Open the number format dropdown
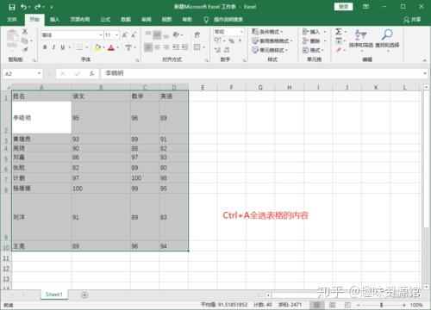Screen dimensions: 431x310 tap(241, 32)
